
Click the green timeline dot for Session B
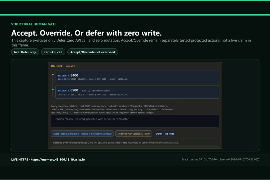[53, 89]
